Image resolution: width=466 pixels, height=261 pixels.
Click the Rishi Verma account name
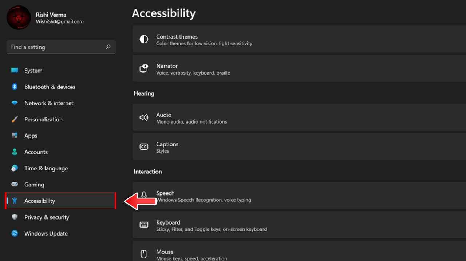coord(51,15)
